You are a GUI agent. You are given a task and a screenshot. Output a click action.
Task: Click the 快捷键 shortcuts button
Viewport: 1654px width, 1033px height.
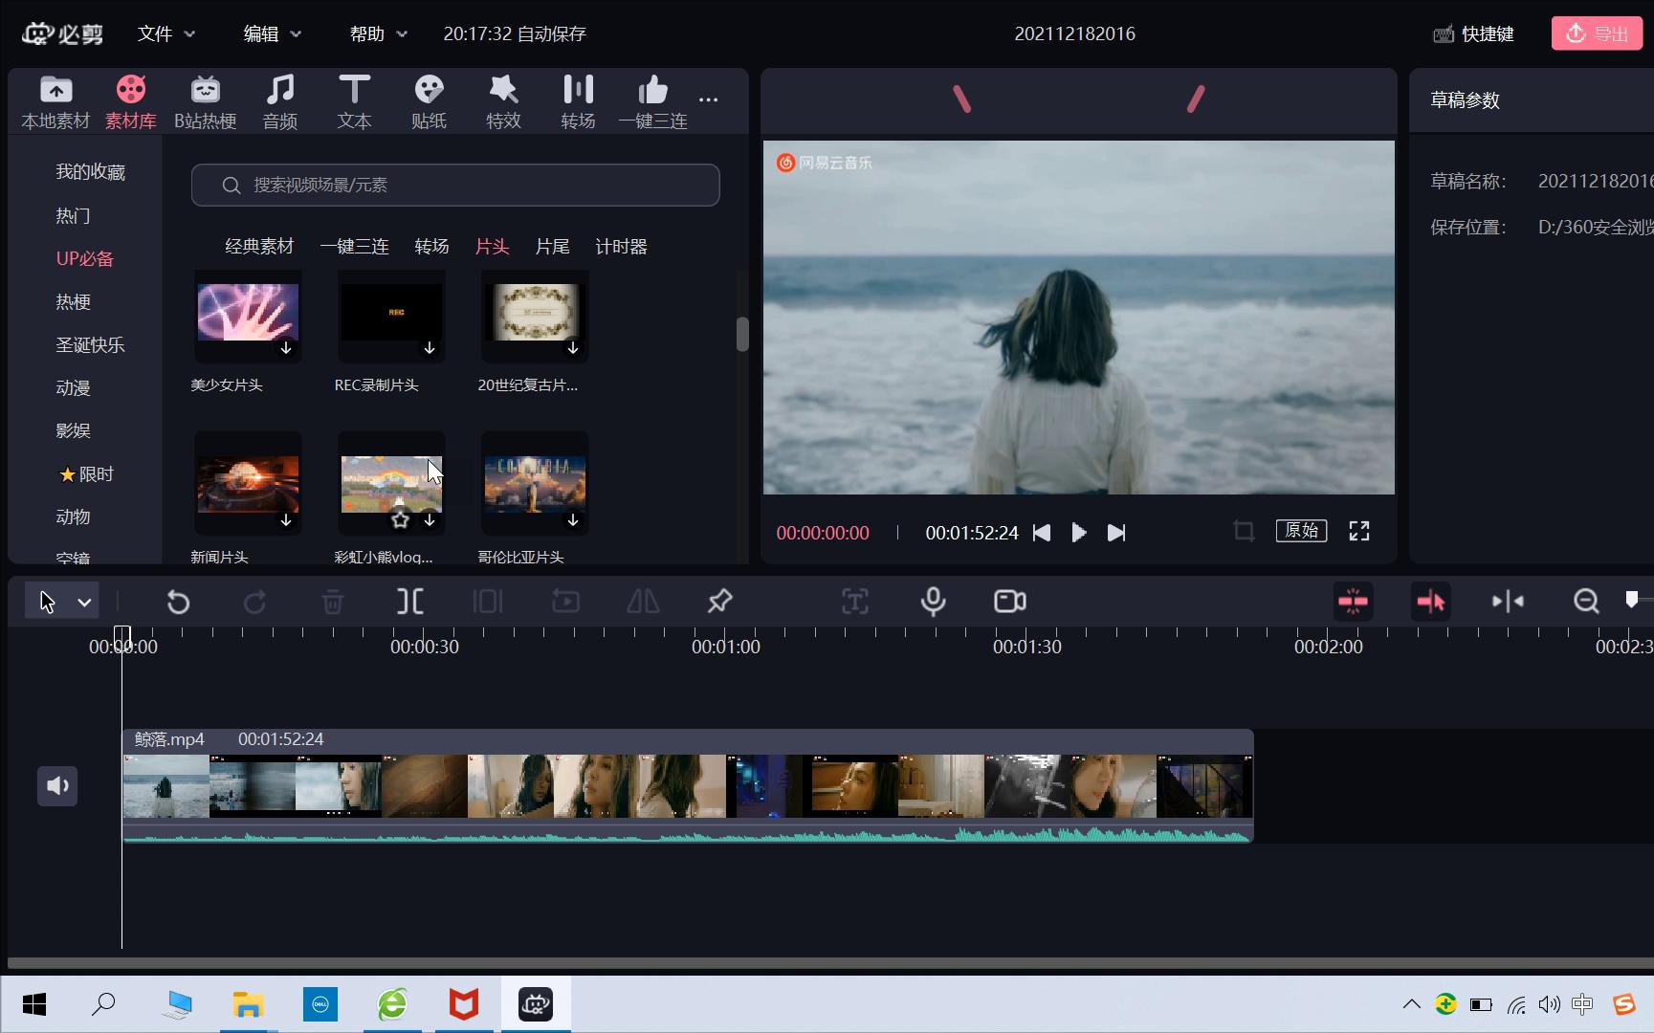click(x=1473, y=34)
